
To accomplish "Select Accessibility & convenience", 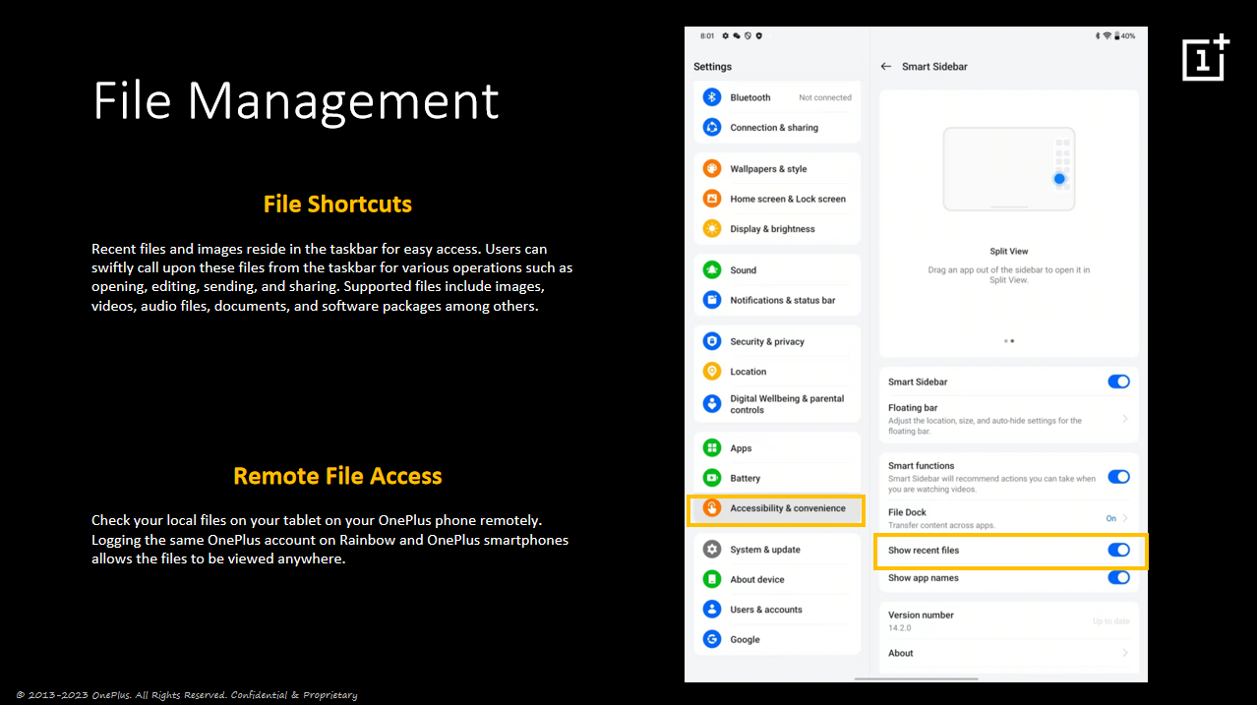I will coord(775,509).
